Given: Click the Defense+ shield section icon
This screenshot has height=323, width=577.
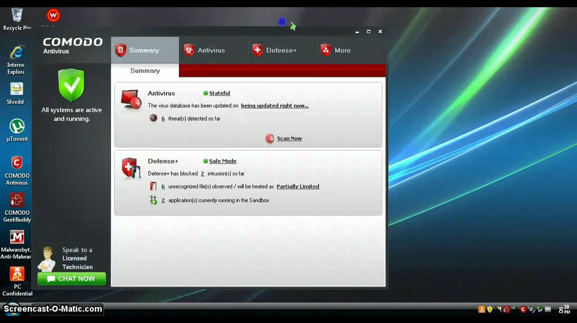Looking at the screenshot, I should [x=131, y=168].
